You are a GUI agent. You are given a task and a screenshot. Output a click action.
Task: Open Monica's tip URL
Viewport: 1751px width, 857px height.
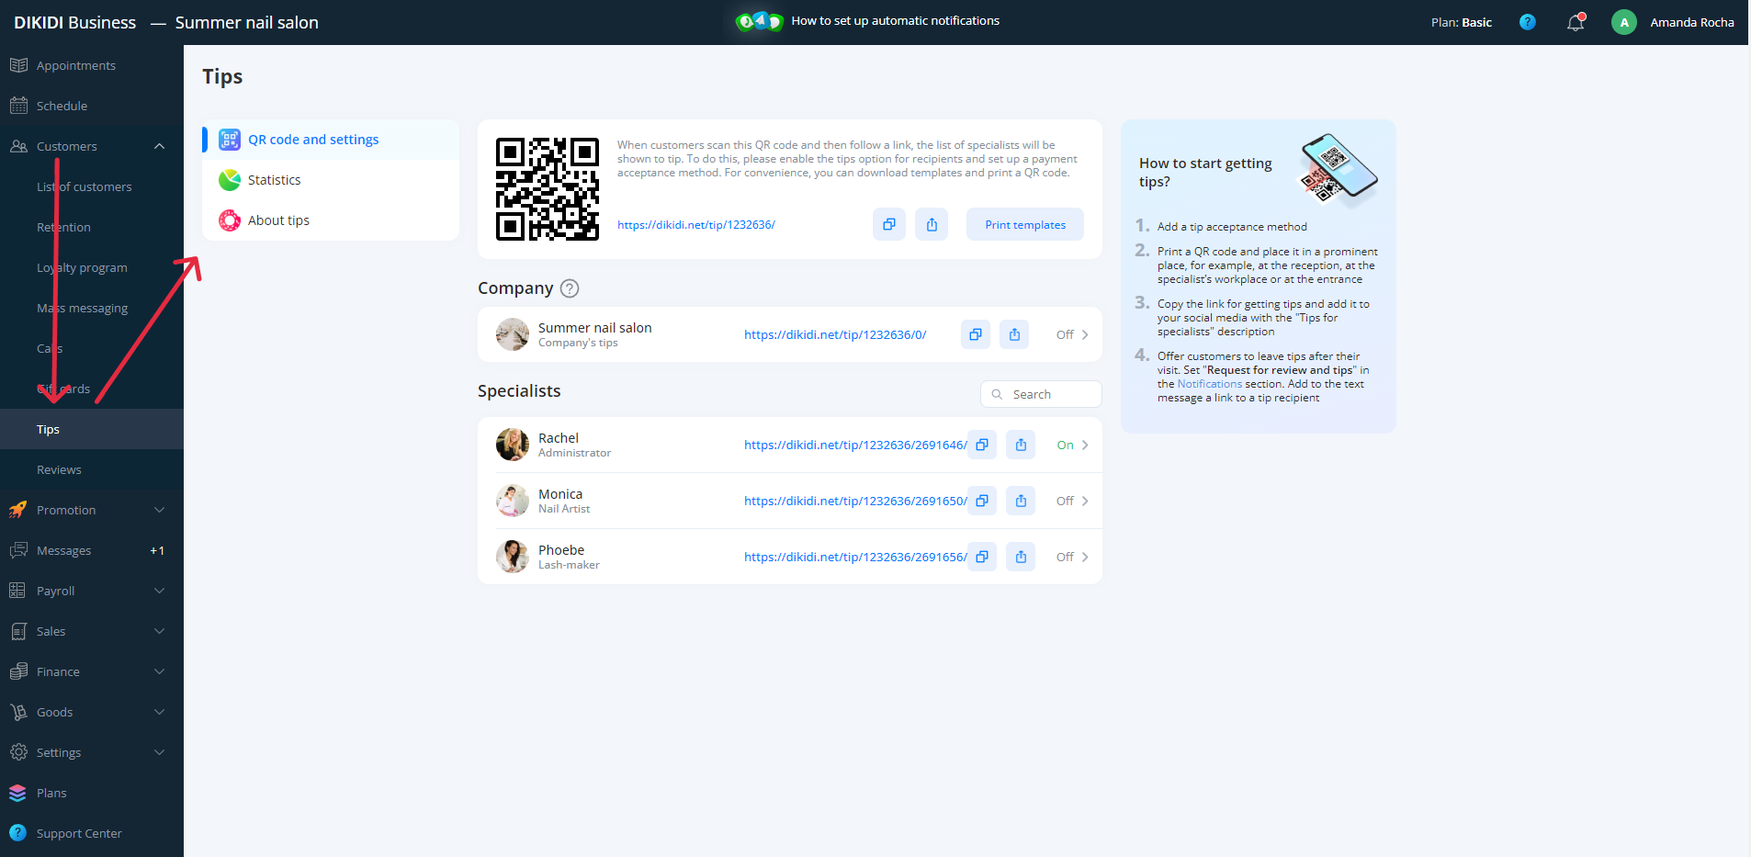[x=855, y=501]
